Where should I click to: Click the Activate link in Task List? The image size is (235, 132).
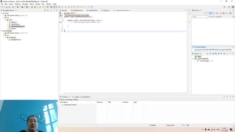[x=219, y=17]
